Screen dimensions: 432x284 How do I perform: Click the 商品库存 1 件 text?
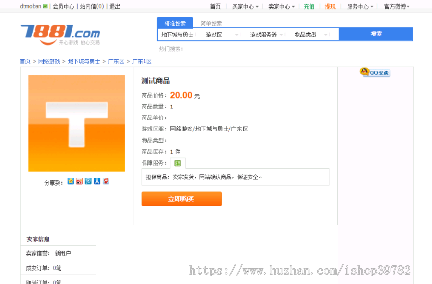point(161,152)
